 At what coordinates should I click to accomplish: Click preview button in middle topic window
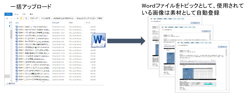coord(206,31)
